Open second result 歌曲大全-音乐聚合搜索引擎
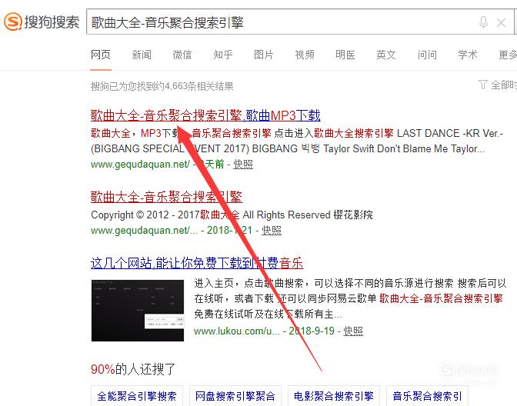 click(166, 197)
